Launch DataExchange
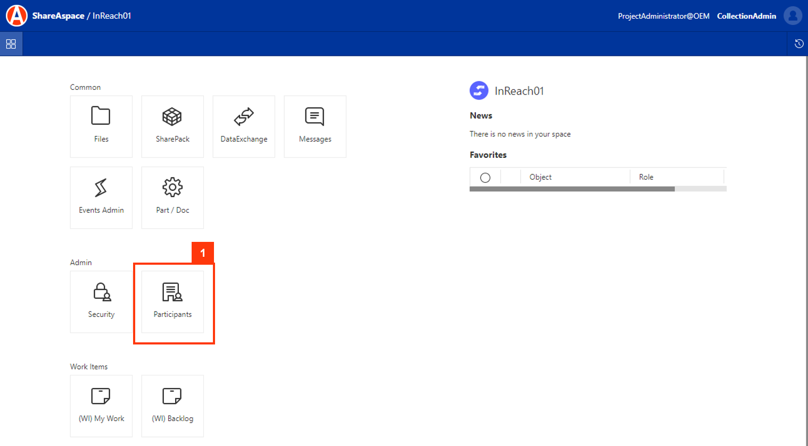 [x=243, y=126]
